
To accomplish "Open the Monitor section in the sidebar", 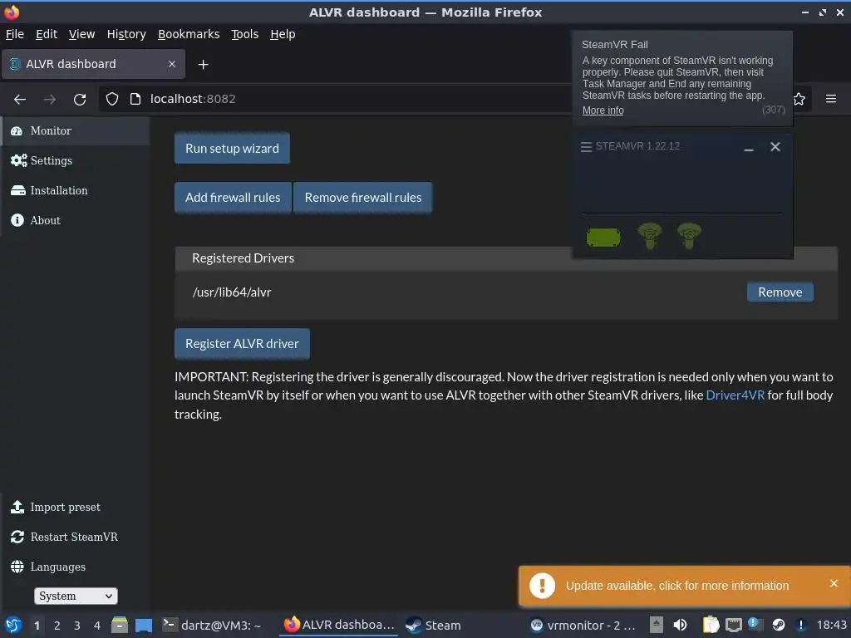I will 75,130.
